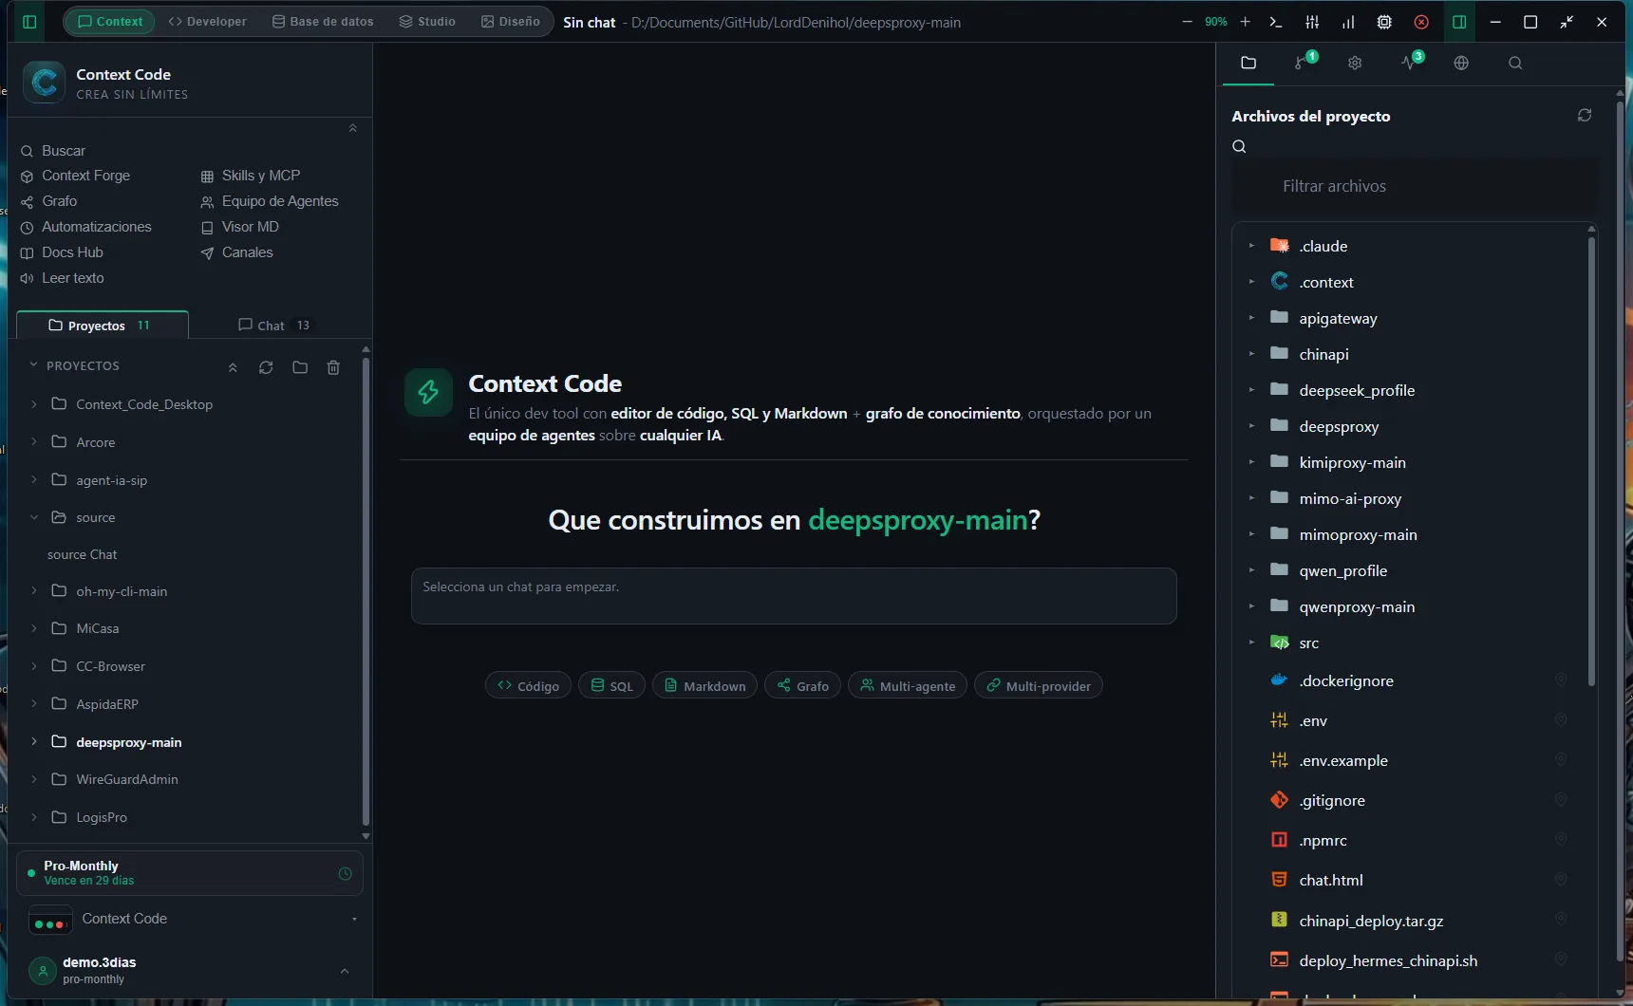Open the sliders settings icon in title bar
This screenshot has height=1006, width=1633.
1312,22
